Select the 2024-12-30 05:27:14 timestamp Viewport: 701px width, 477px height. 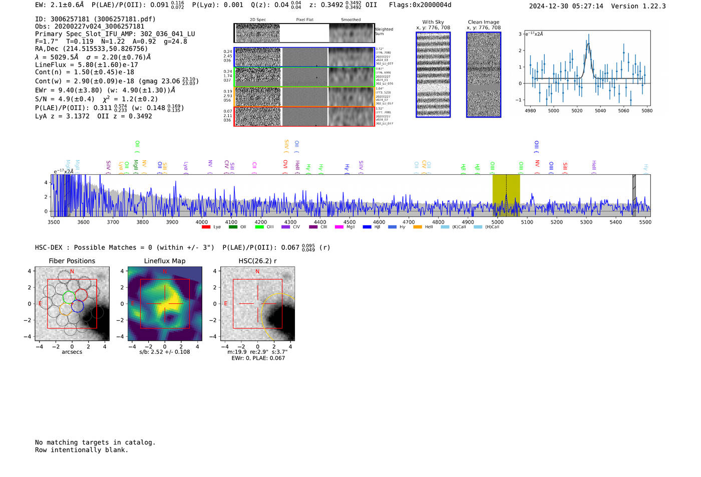pos(566,6)
